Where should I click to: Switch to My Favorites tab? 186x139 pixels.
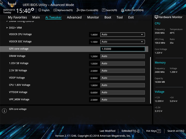(18, 18)
